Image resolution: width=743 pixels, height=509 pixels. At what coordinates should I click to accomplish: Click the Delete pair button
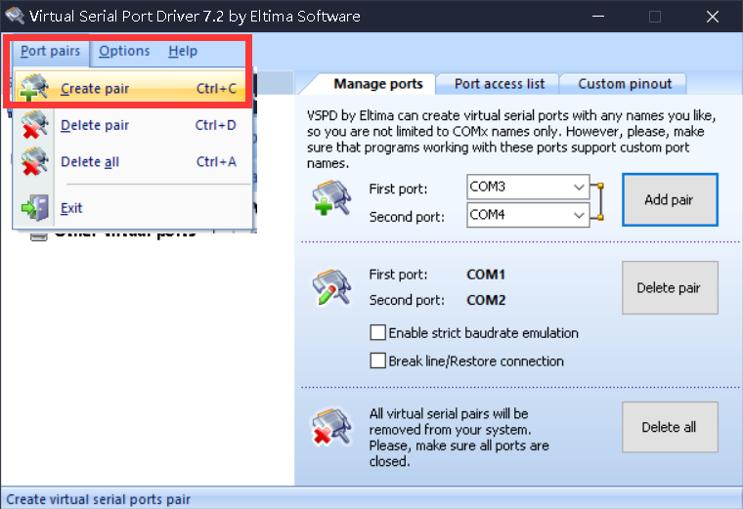click(670, 287)
